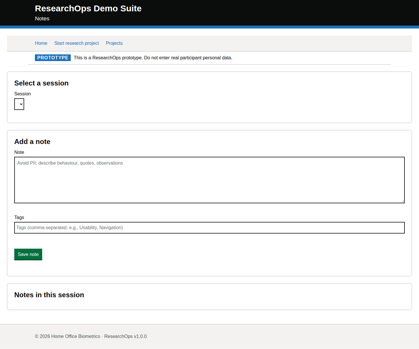This screenshot has height=349, width=419.
Task: Click the Session field label
Action: click(22, 94)
